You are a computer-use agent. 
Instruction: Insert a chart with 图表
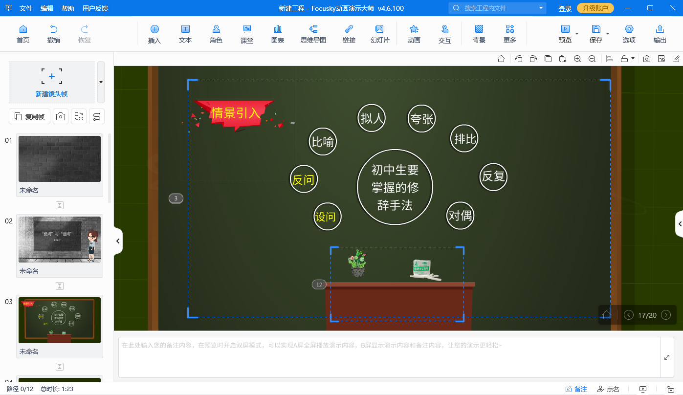tap(278, 34)
